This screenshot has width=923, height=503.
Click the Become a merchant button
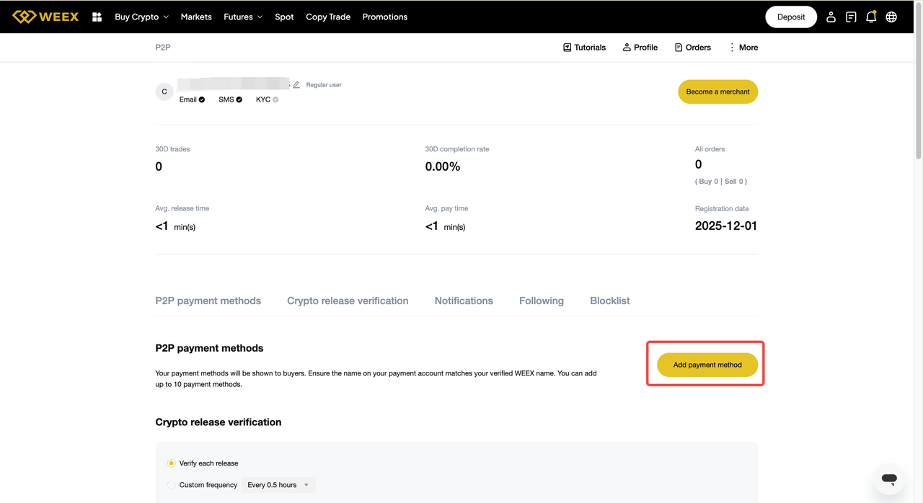point(717,92)
